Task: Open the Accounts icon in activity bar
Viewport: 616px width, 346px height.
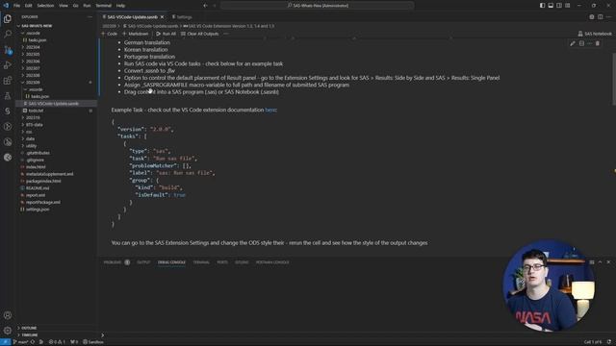Action: (x=8, y=315)
